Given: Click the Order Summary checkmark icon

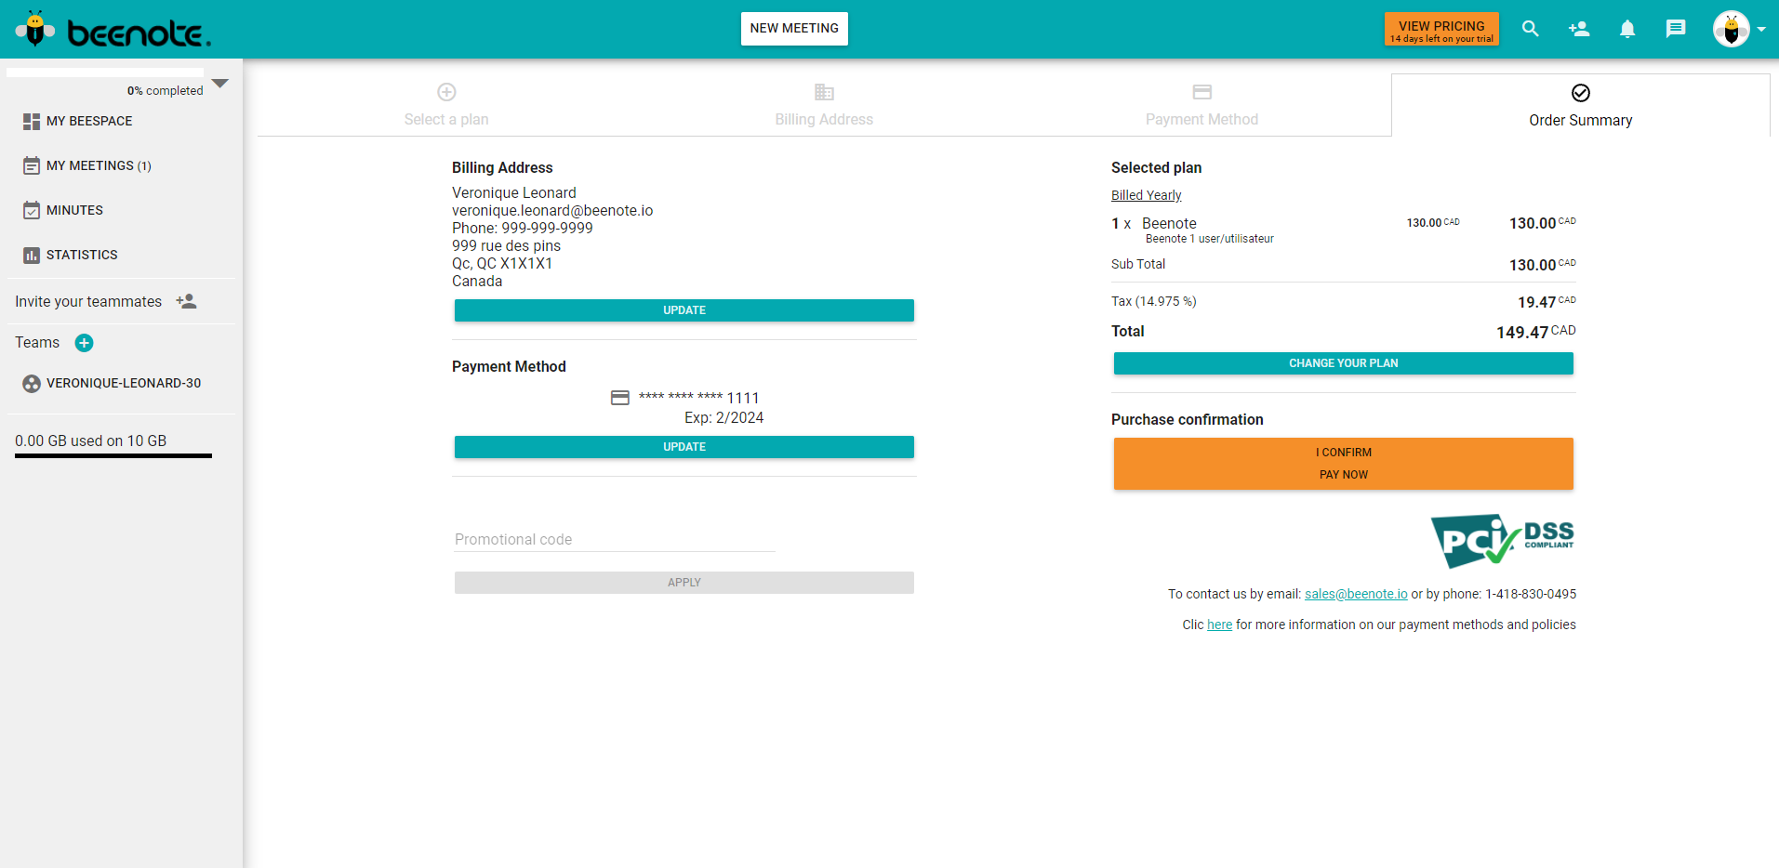Looking at the screenshot, I should 1581,93.
